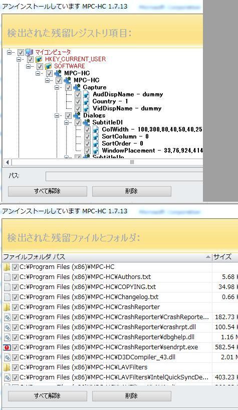Click the VidDispName value icon
Screen dimensions: 238x410
[86, 108]
